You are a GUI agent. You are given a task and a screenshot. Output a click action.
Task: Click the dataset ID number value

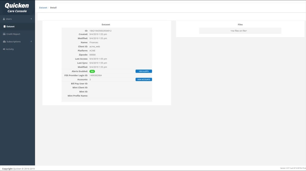(100, 31)
